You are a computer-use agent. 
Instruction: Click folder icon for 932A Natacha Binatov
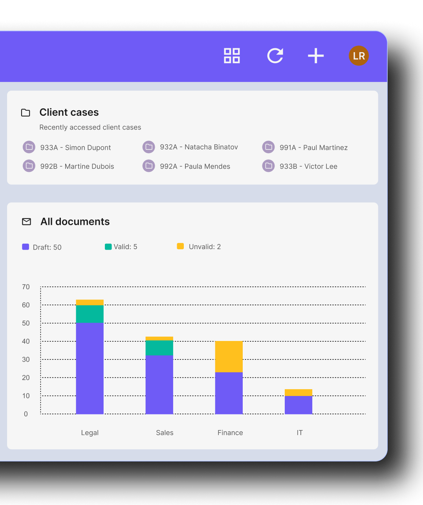pyautogui.click(x=149, y=147)
